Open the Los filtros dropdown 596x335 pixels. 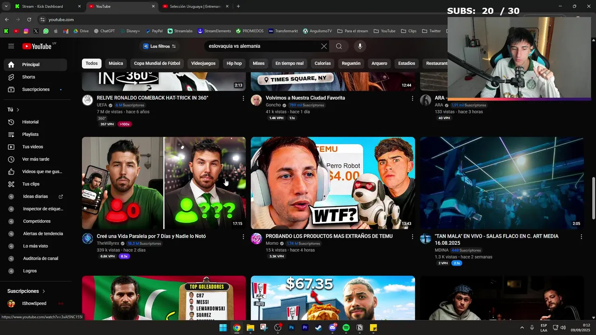[160, 46]
